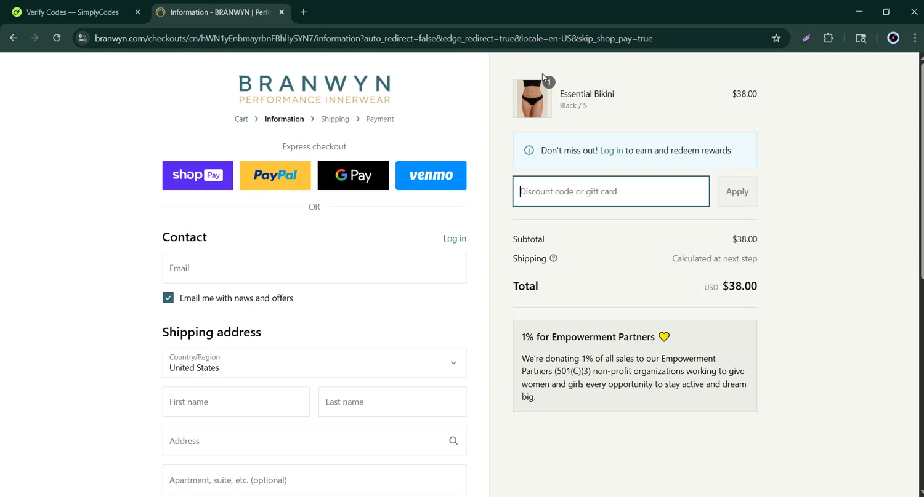Click the Express checkout label
Screen dimensions: 924x497
coord(314,146)
